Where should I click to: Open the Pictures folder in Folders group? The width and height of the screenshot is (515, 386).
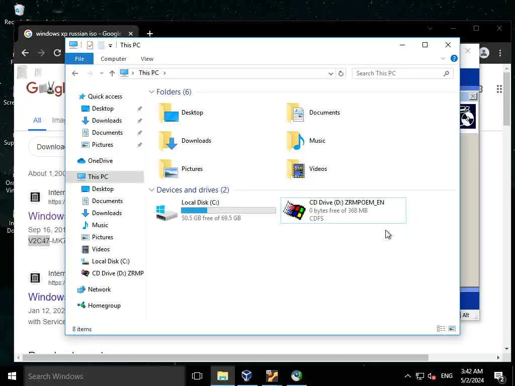181,169
